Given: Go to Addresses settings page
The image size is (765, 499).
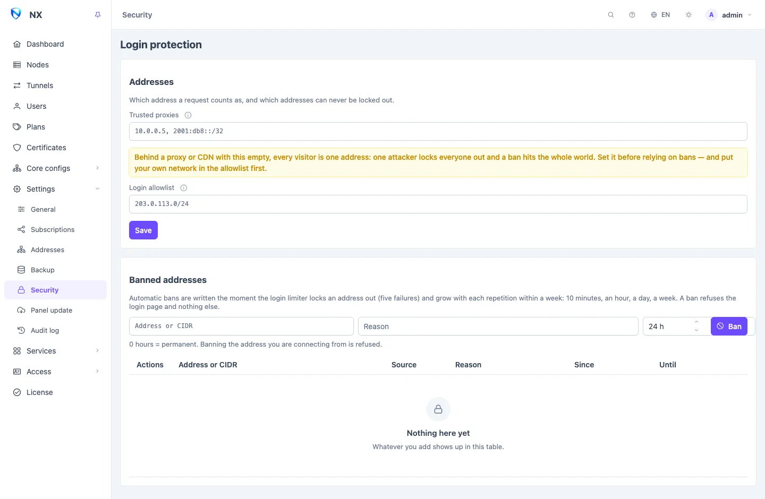Looking at the screenshot, I should point(55,249).
